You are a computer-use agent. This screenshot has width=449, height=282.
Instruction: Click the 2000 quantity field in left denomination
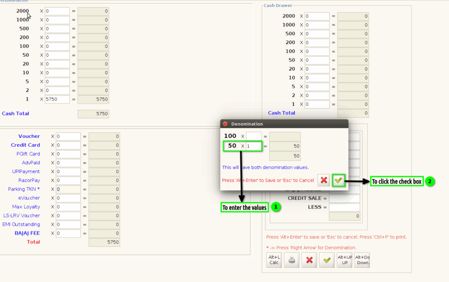point(57,11)
